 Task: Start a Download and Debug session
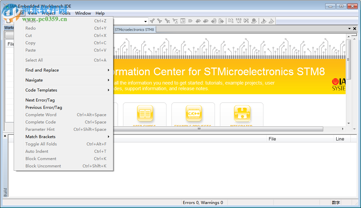(264, 21)
